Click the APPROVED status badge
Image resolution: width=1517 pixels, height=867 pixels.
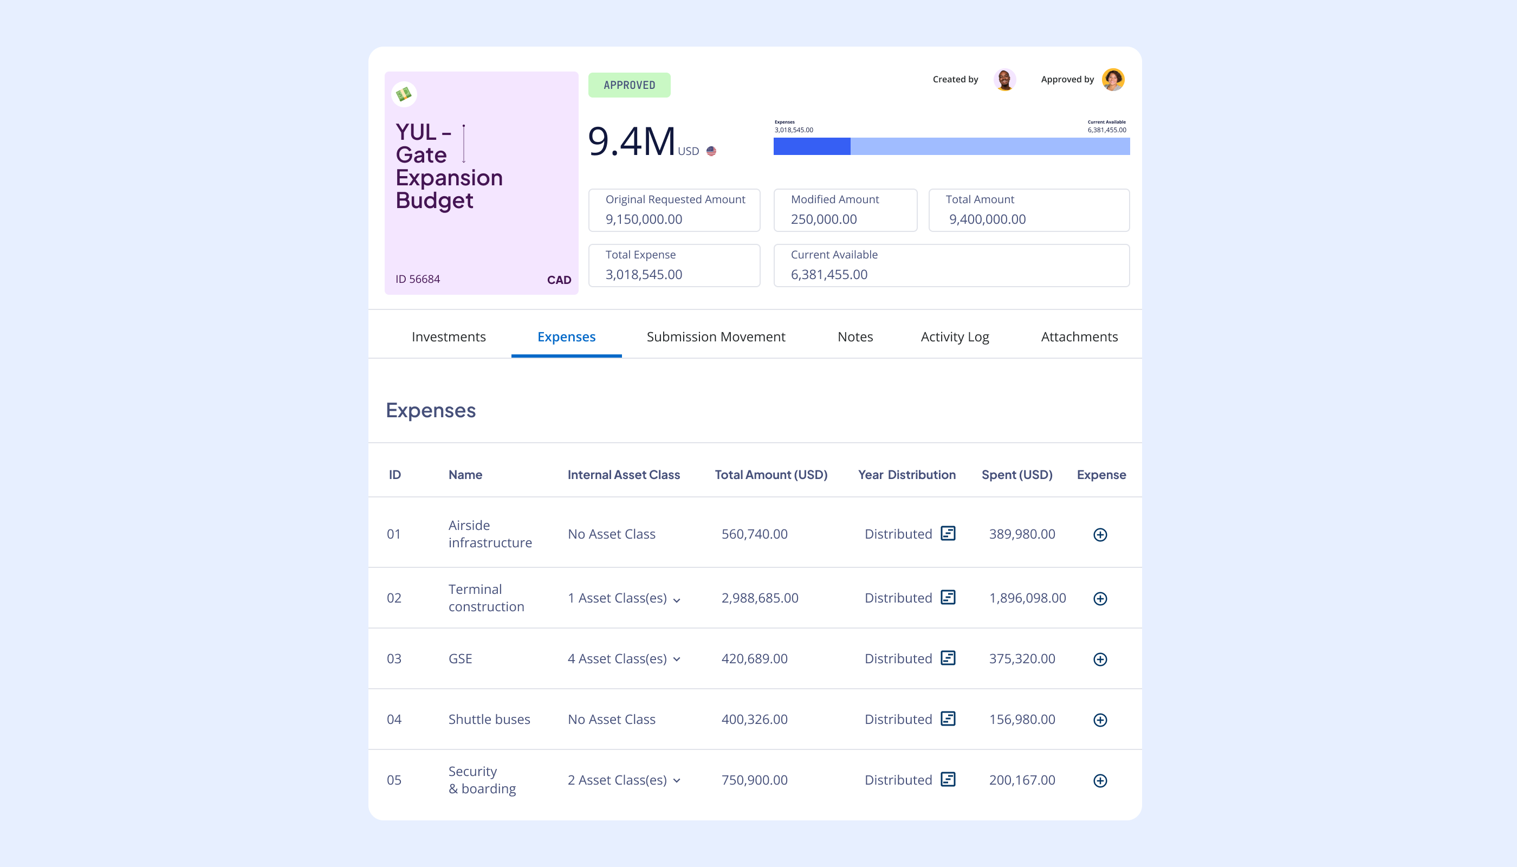pos(628,85)
